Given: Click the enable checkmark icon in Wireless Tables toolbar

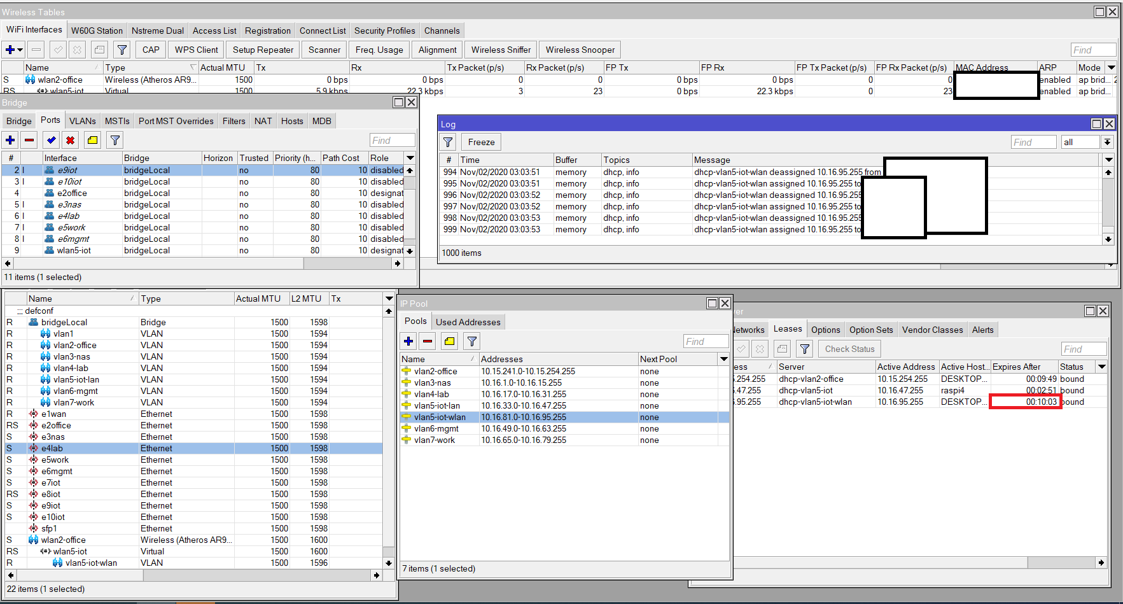Looking at the screenshot, I should click(58, 50).
